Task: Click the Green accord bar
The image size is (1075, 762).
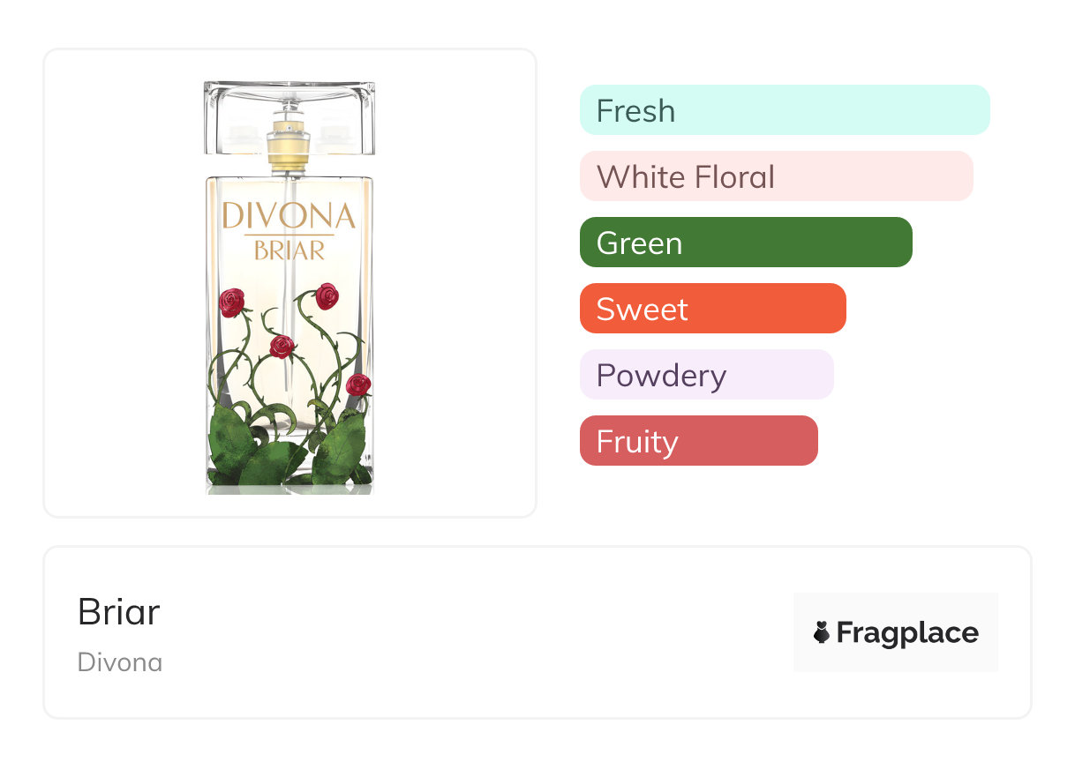Action: coord(745,243)
